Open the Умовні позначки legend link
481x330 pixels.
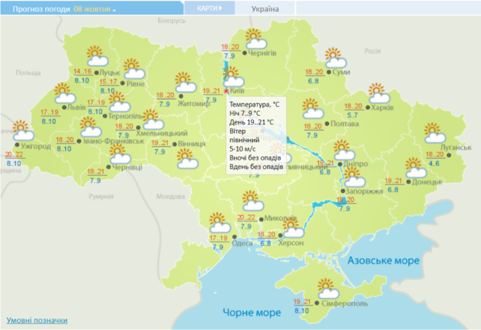(x=37, y=321)
